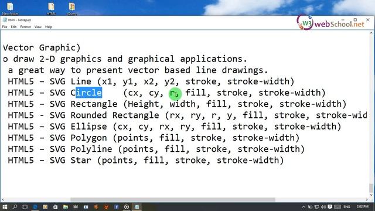375x211 pixels.
Task: Open the View menu in Notepad
Action: (x=37, y=27)
